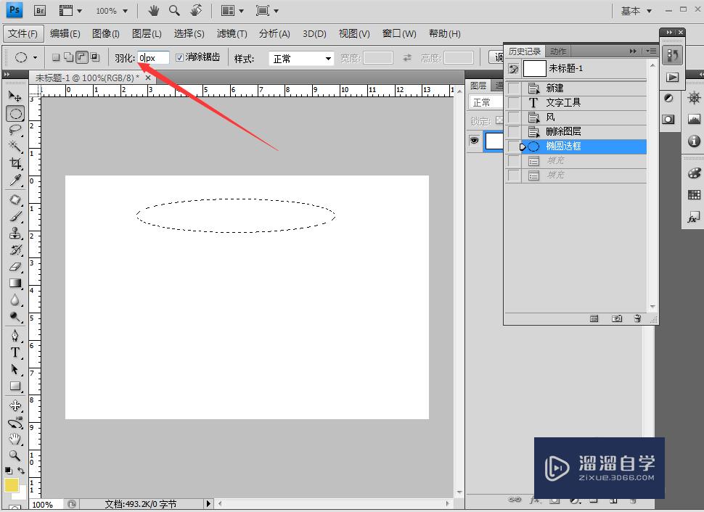This screenshot has width=704, height=512.
Task: Click the yellow foreground color swatch
Action: pos(11,485)
